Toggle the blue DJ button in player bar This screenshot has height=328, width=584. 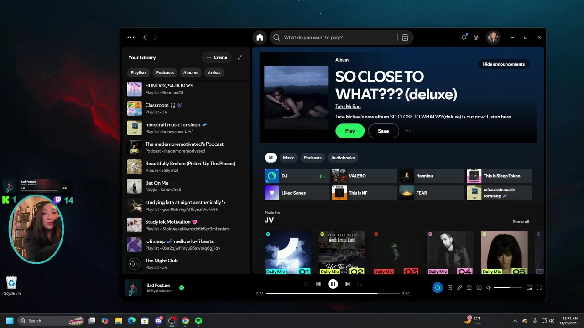click(438, 287)
